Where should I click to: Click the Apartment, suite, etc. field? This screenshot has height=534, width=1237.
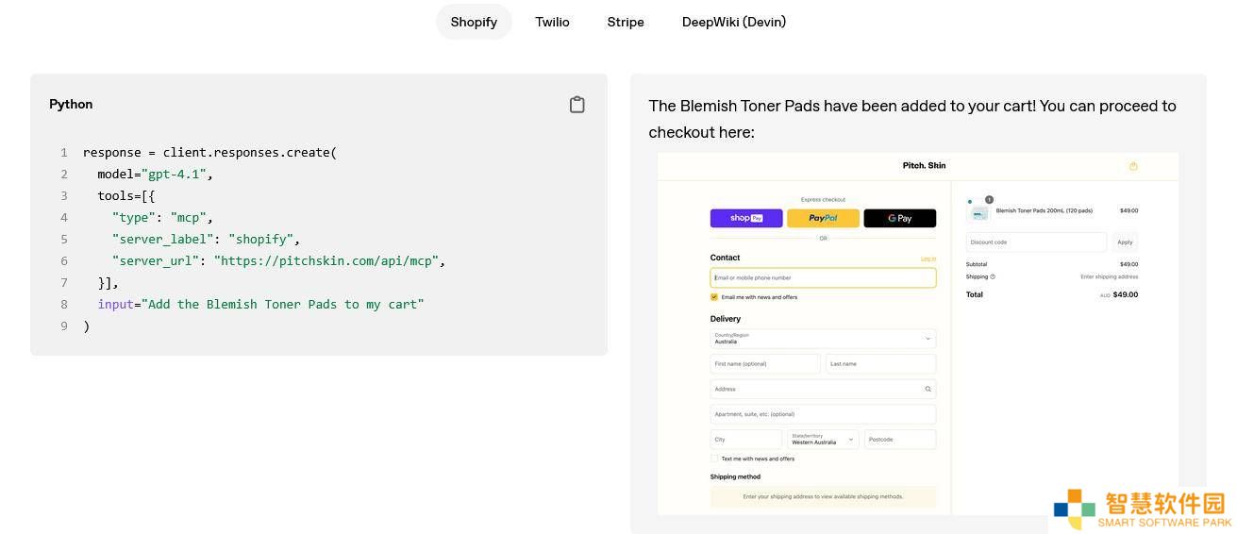[x=823, y=414]
